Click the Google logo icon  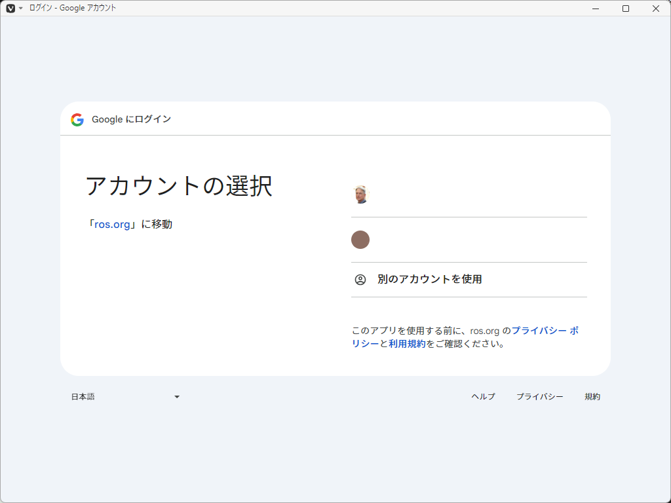coord(77,120)
